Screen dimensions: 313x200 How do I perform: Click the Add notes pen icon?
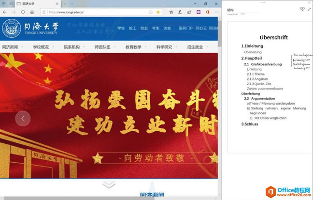tap(180, 12)
